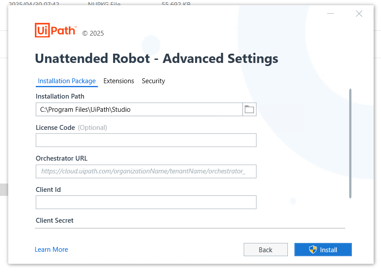Open the Learn More link
This screenshot has width=381, height=272.
[51, 250]
